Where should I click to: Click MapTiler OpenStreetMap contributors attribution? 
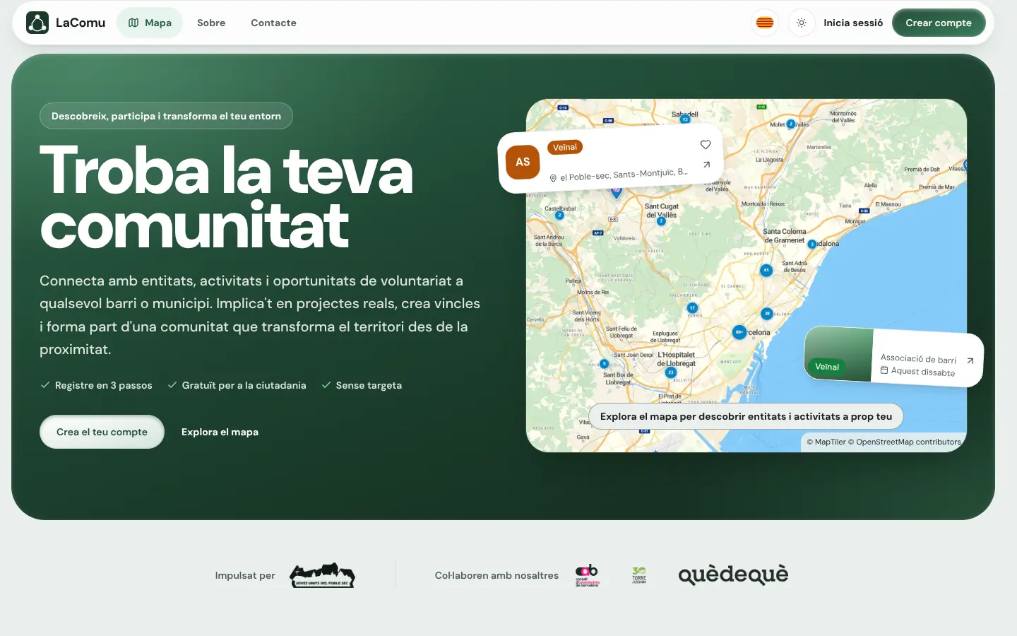[884, 442]
